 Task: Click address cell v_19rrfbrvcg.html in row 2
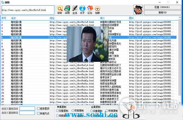pyautogui.click(x=72, y=25)
